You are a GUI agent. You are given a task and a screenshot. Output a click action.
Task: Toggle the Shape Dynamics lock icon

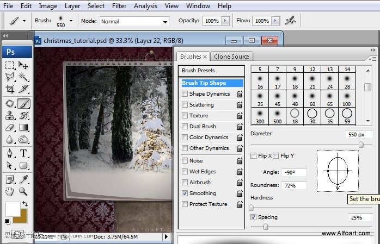(240, 94)
